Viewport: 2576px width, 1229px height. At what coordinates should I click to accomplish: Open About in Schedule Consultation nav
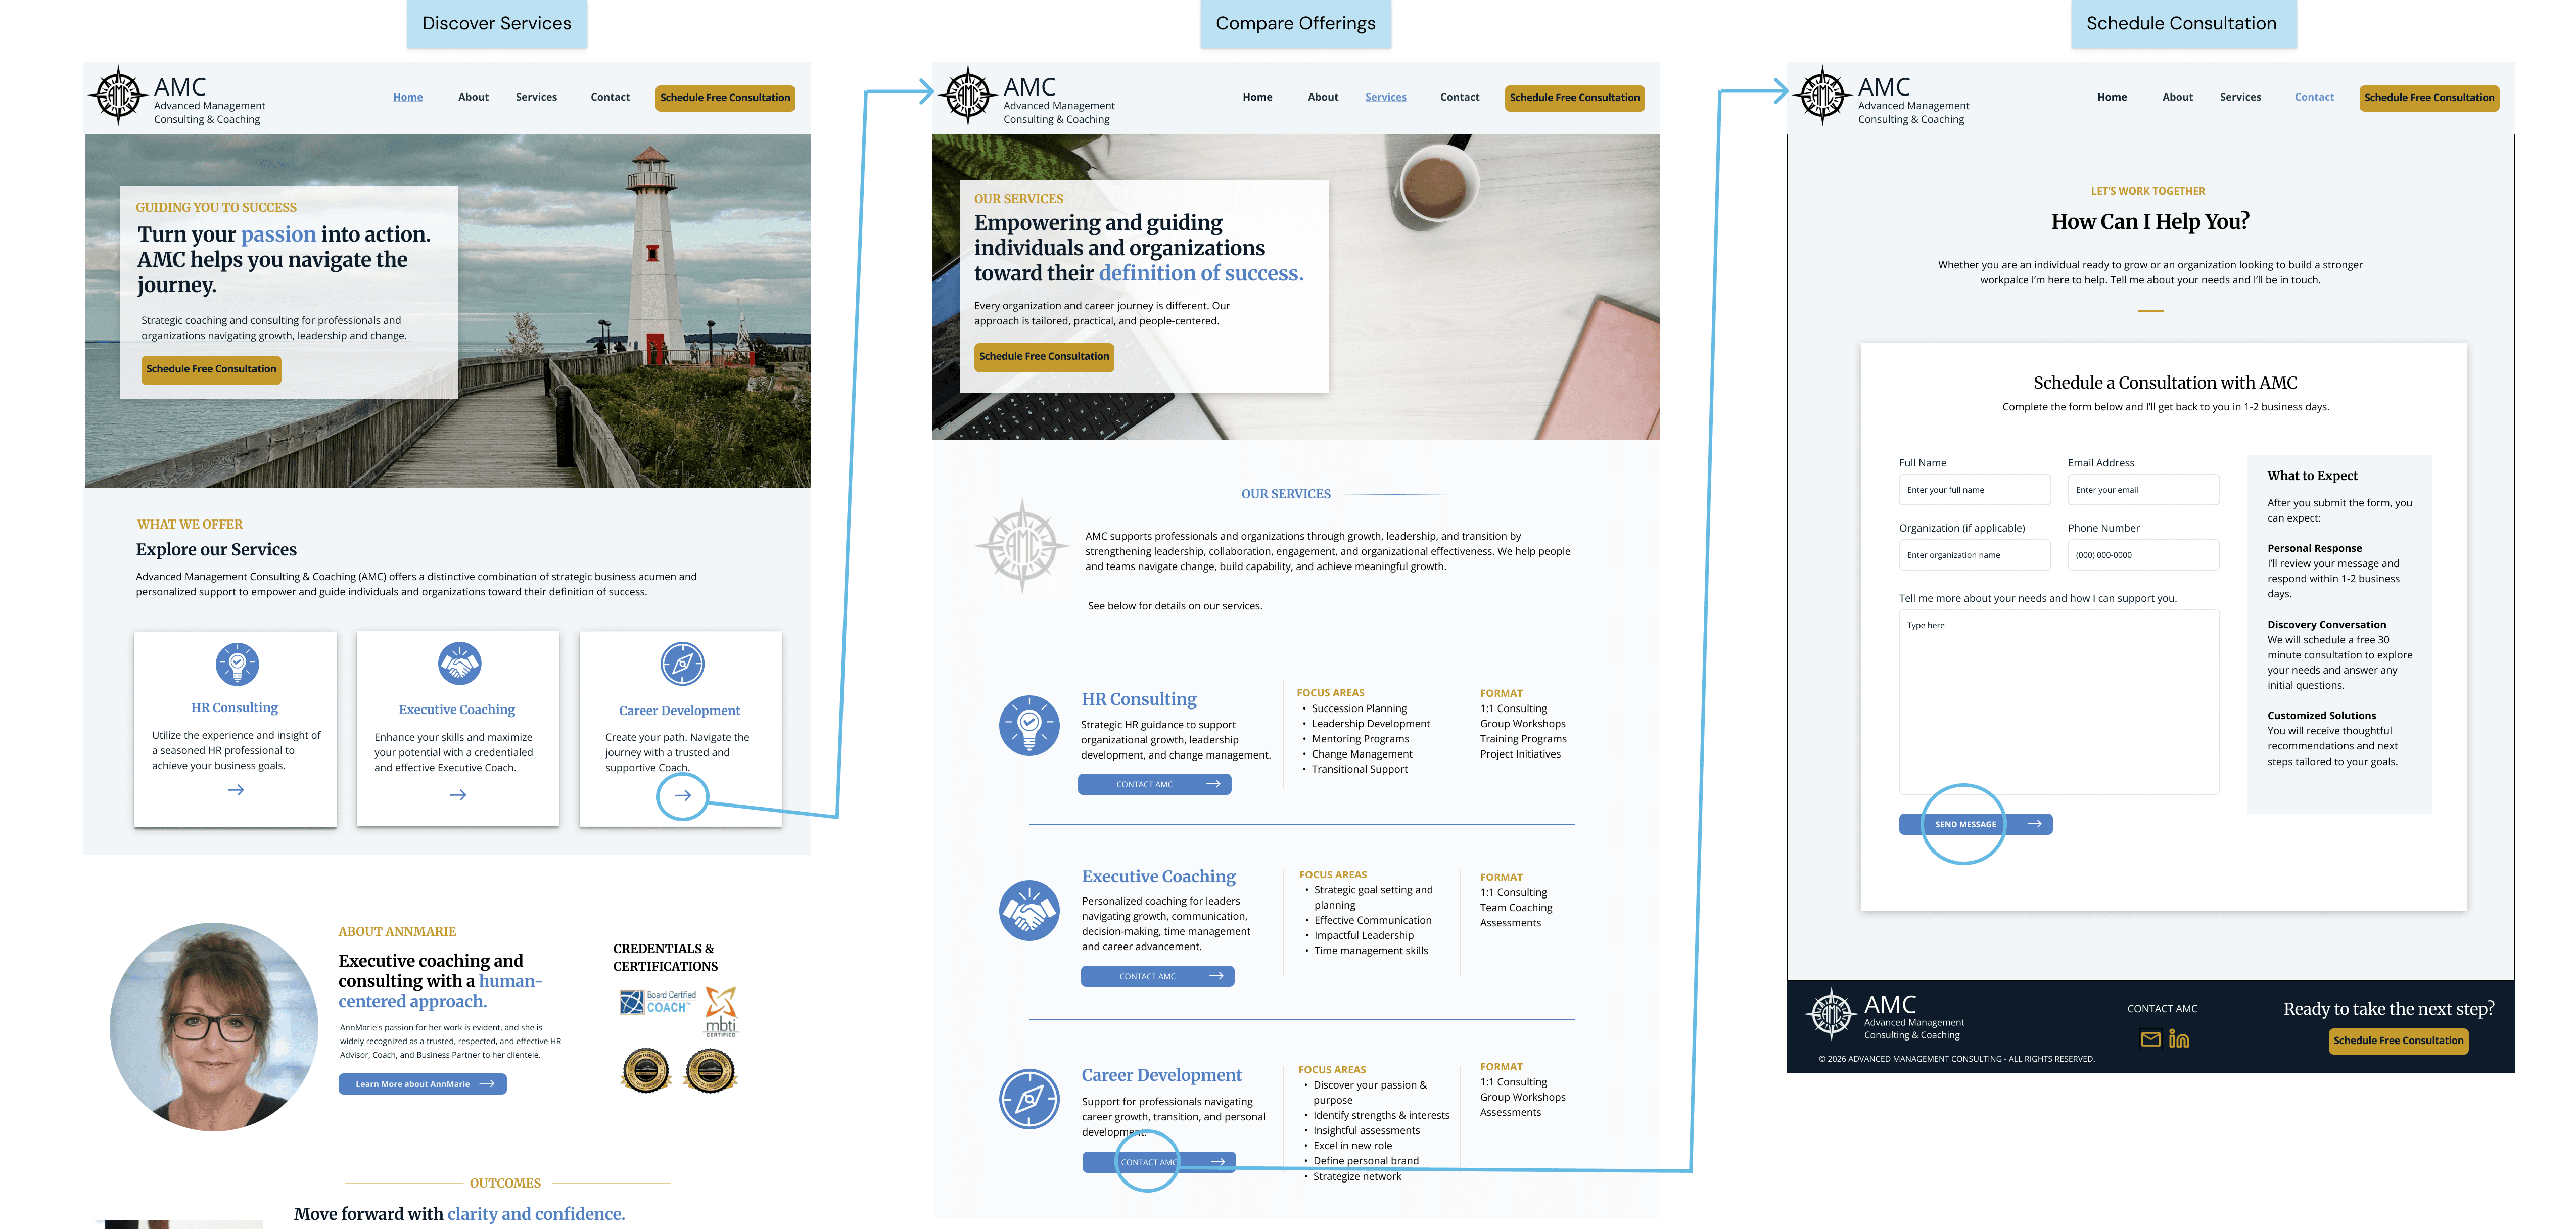pos(2177,97)
